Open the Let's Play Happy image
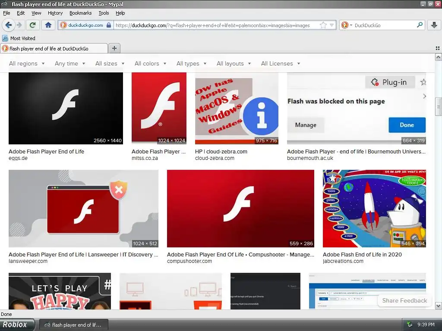This screenshot has height=331, width=442. coord(60,291)
